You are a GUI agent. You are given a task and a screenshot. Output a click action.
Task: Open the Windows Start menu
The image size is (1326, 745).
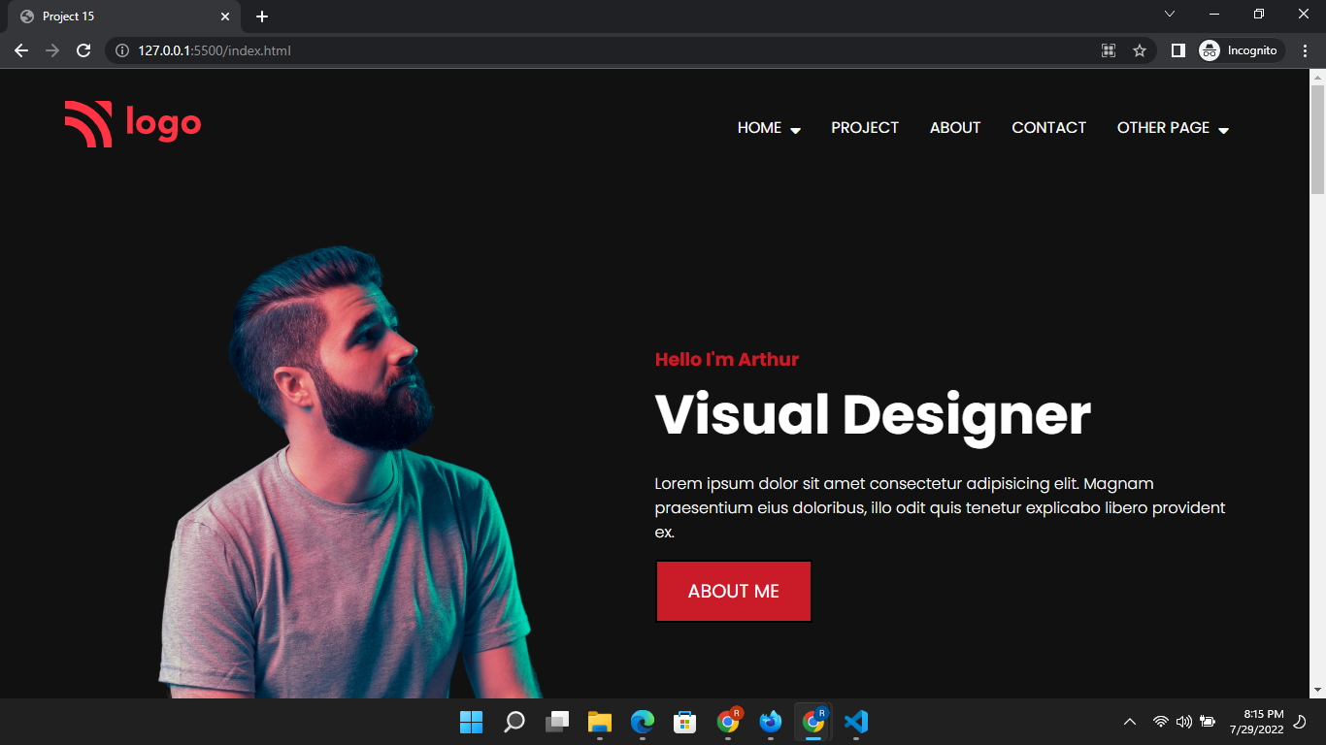471,722
